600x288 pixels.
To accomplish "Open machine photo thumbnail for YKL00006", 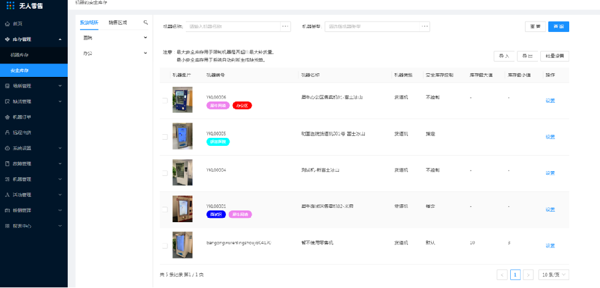I will pyautogui.click(x=182, y=100).
